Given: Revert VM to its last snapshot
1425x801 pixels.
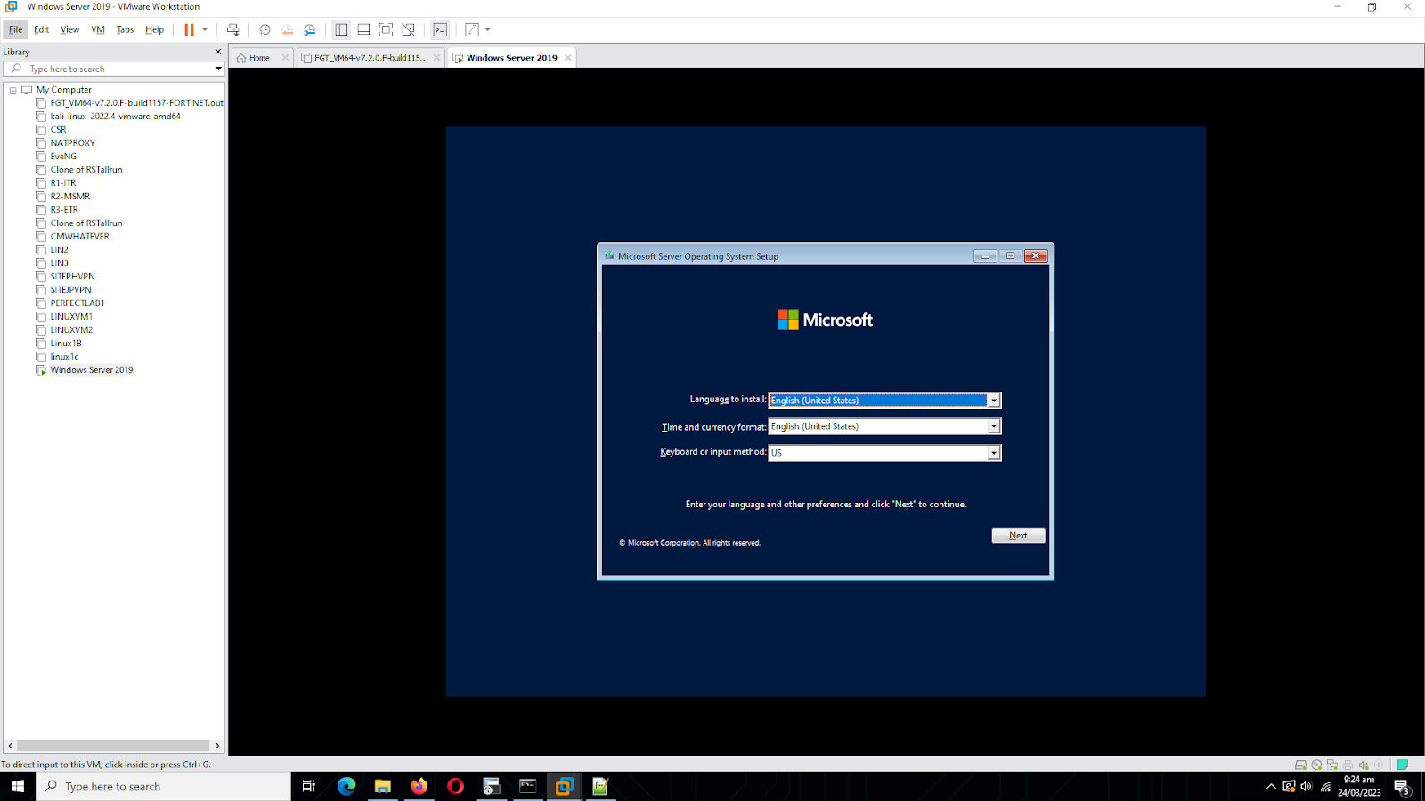Looking at the screenshot, I should pyautogui.click(x=287, y=29).
